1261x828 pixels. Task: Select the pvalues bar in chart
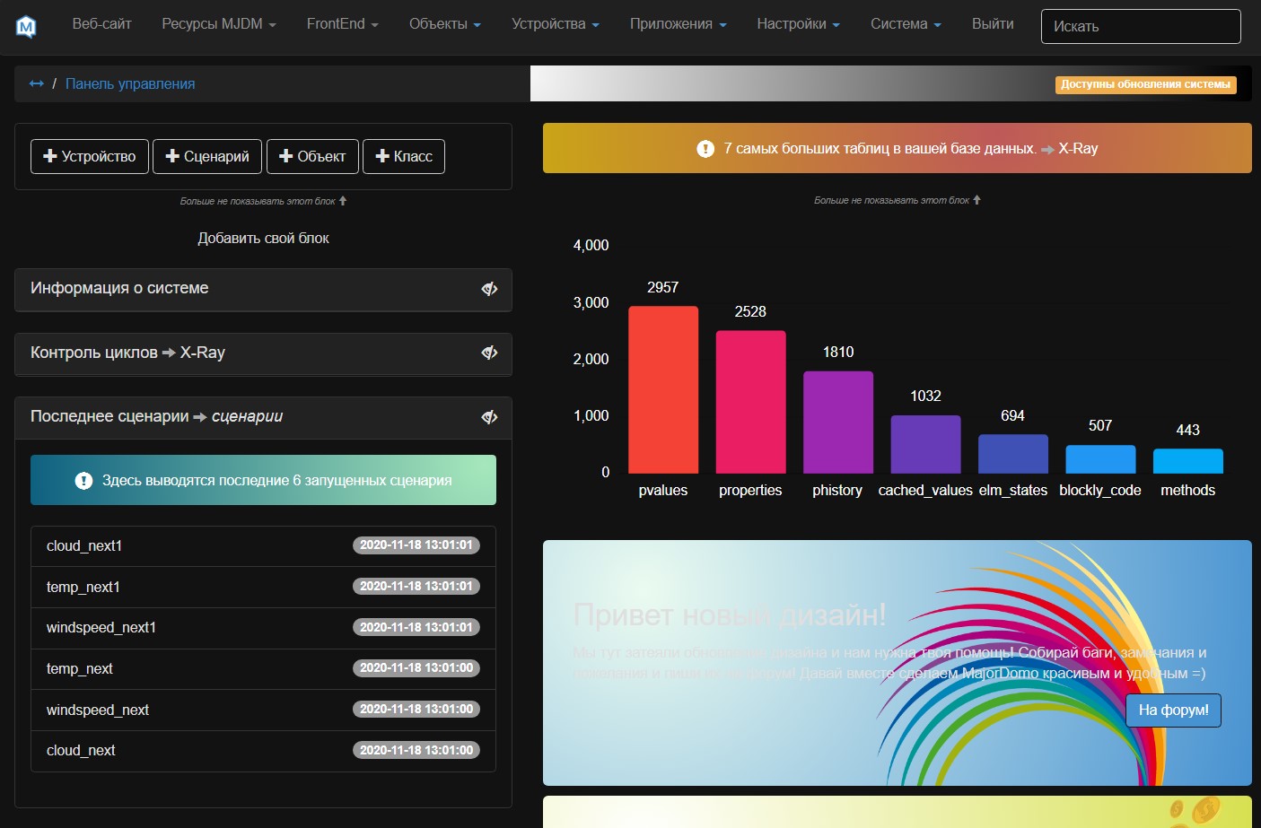(x=663, y=390)
